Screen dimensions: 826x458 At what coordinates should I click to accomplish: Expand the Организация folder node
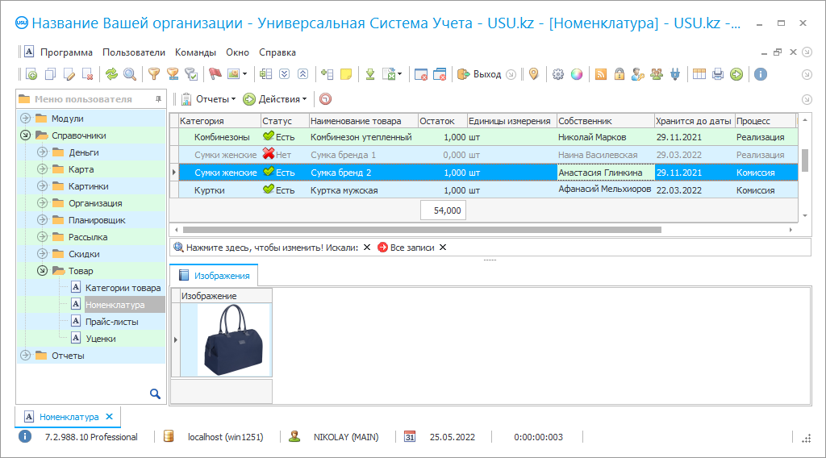coord(42,203)
